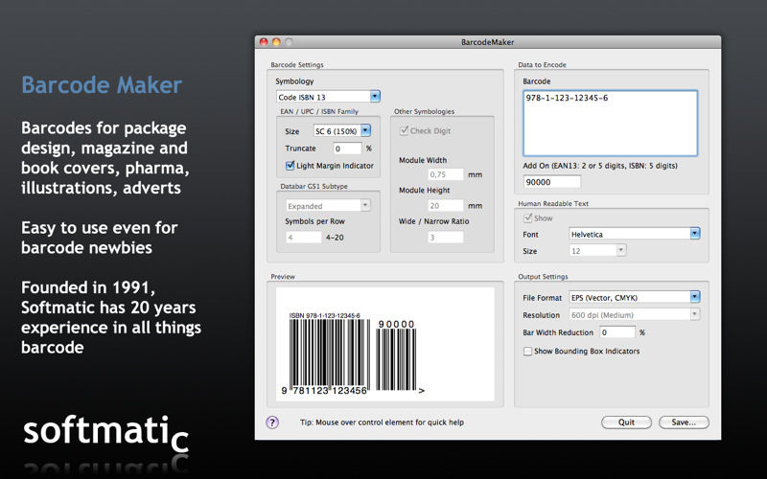Click the Quit button
The height and width of the screenshot is (479, 767).
tap(626, 422)
